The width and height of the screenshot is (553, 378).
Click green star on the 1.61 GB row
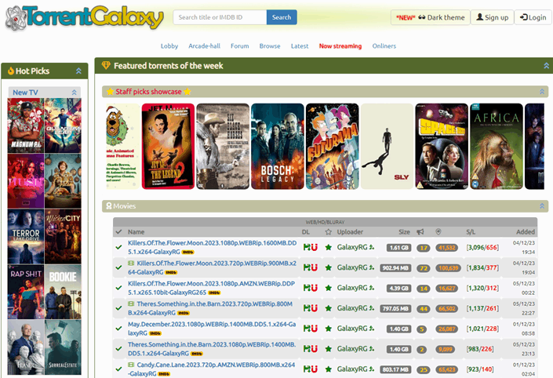click(x=329, y=248)
